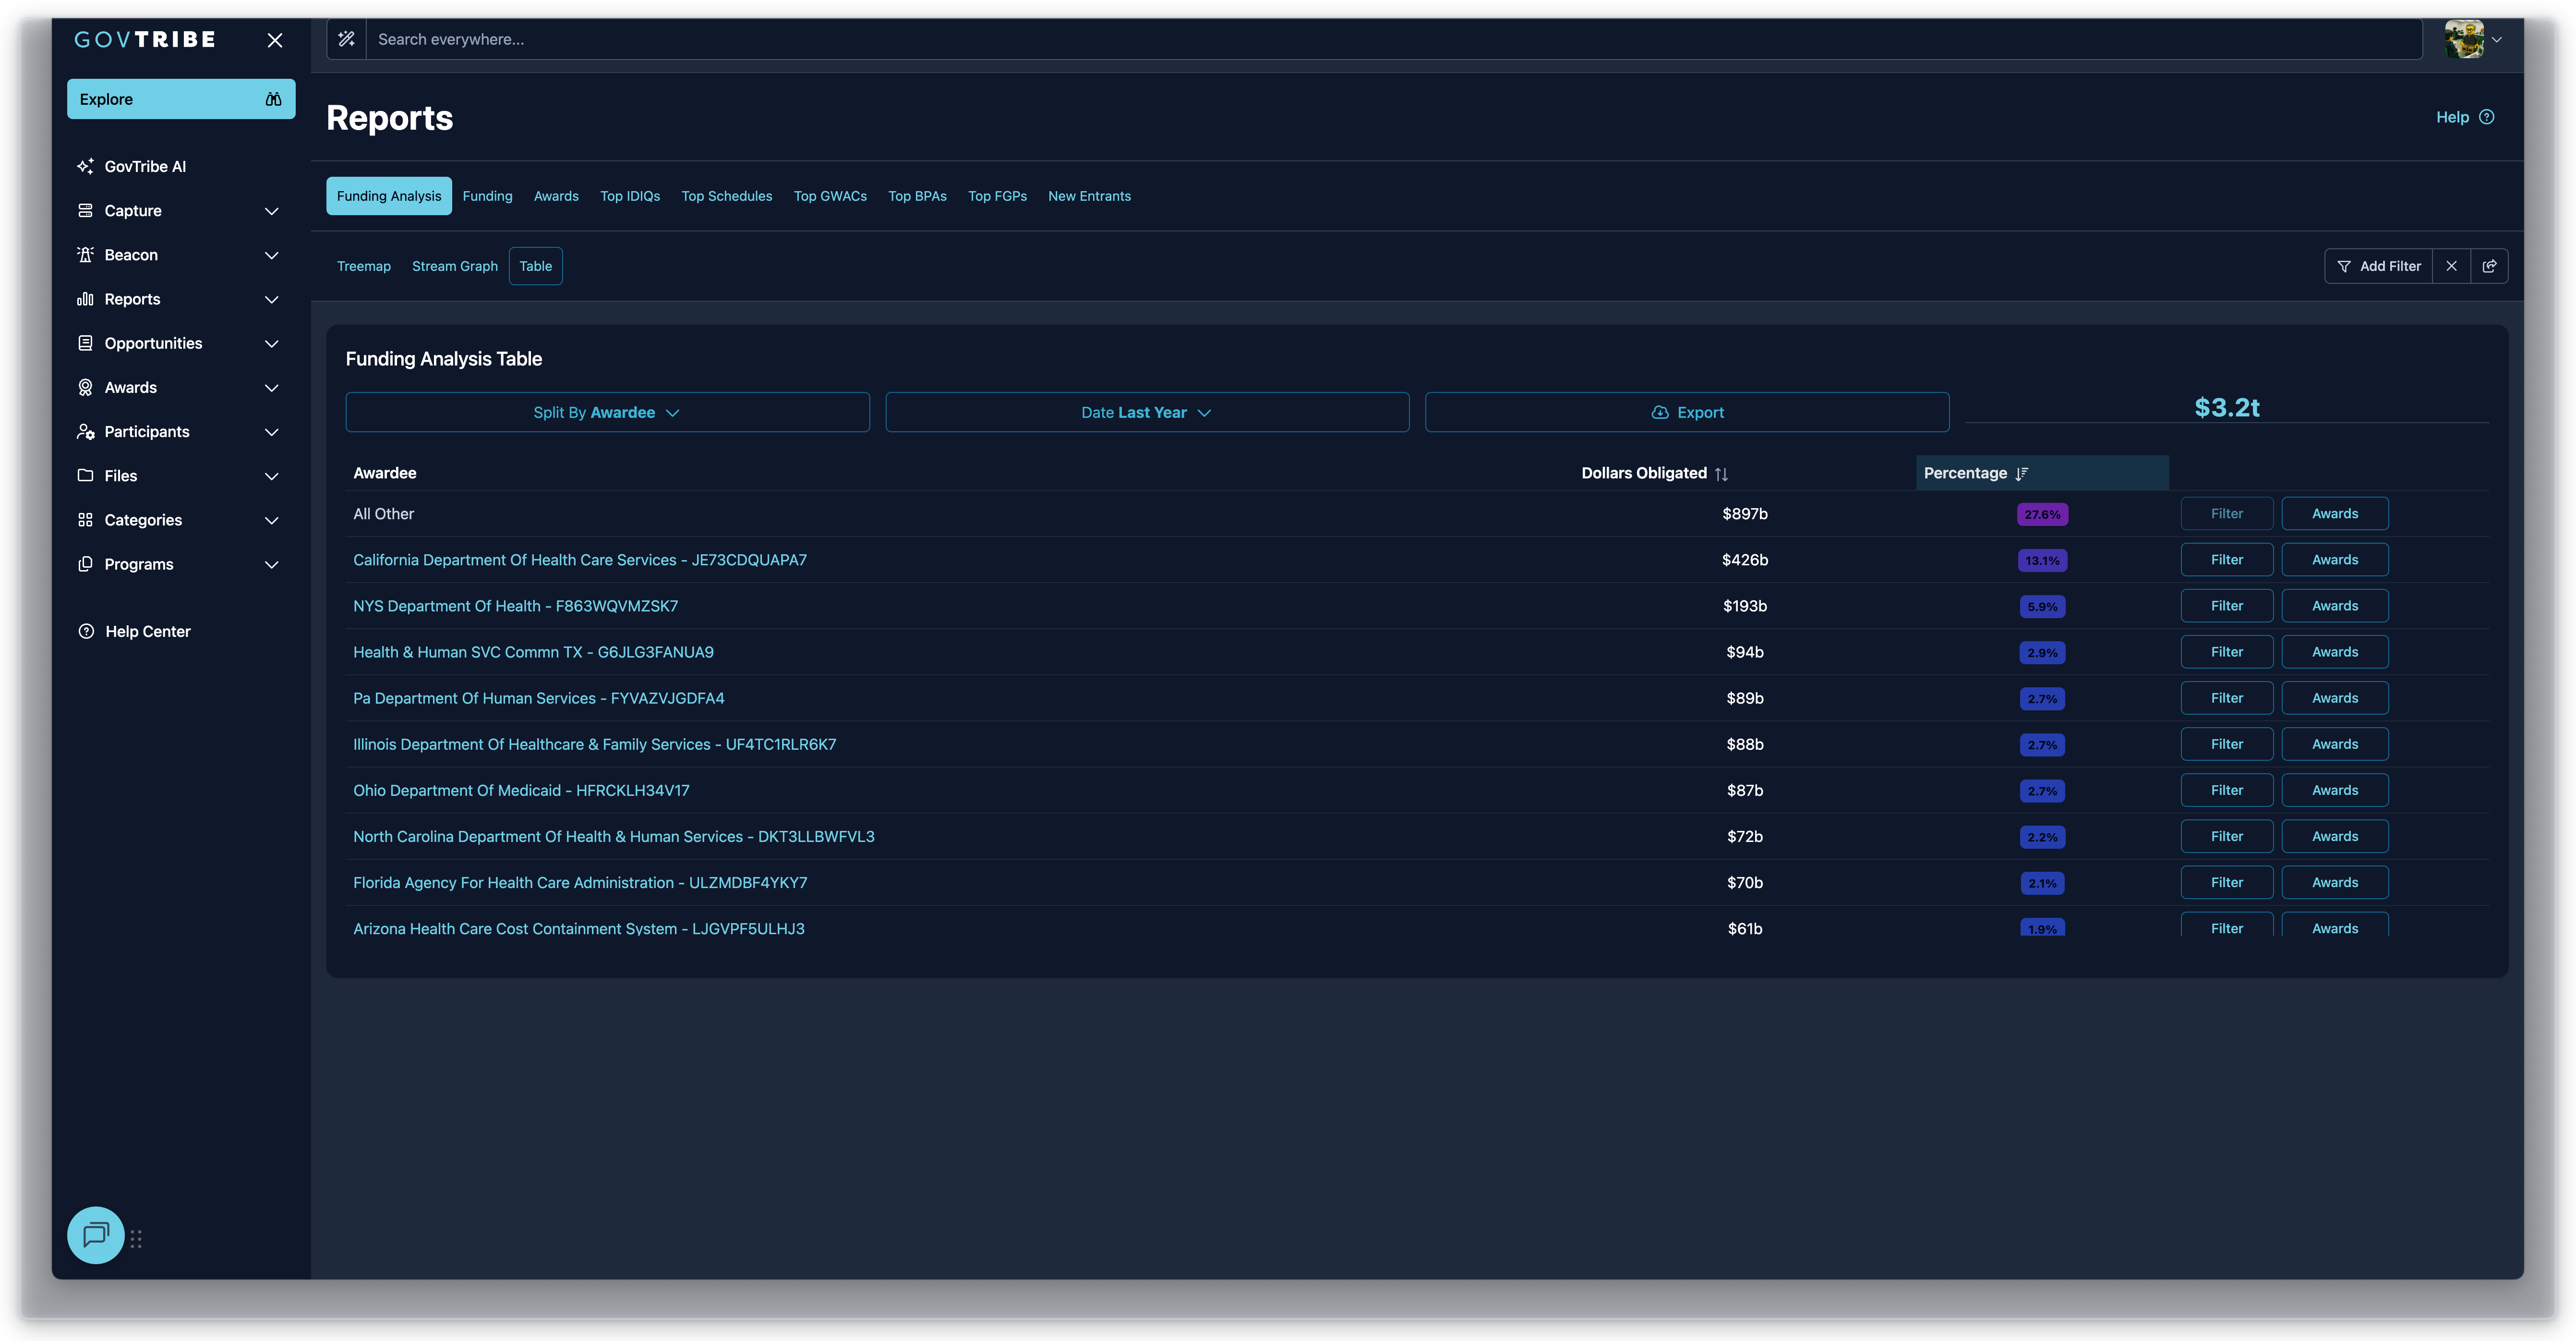
Task: Click the Explore button
Action: coord(181,99)
